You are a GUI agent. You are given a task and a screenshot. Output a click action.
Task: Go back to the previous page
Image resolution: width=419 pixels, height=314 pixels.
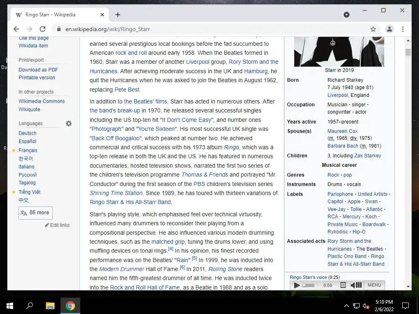16,29
